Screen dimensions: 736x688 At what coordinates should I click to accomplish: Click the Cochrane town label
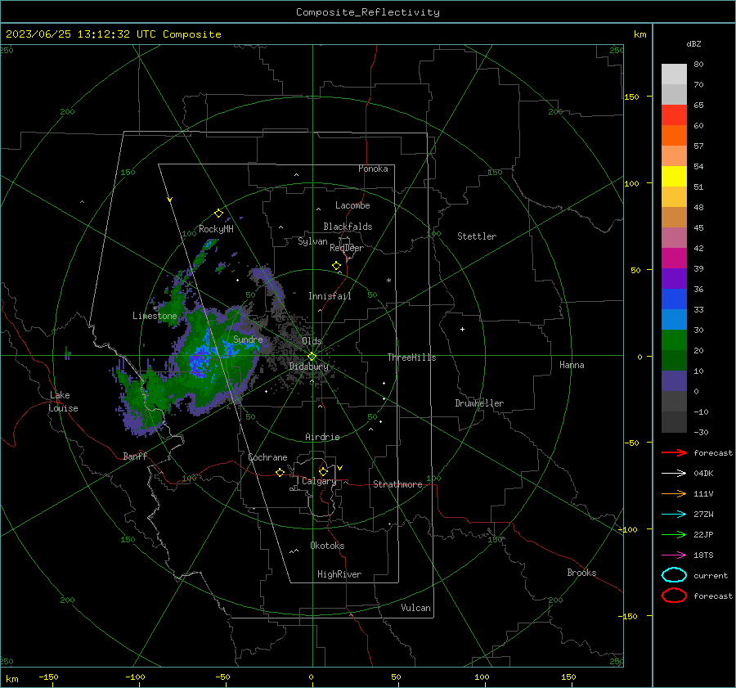267,457
